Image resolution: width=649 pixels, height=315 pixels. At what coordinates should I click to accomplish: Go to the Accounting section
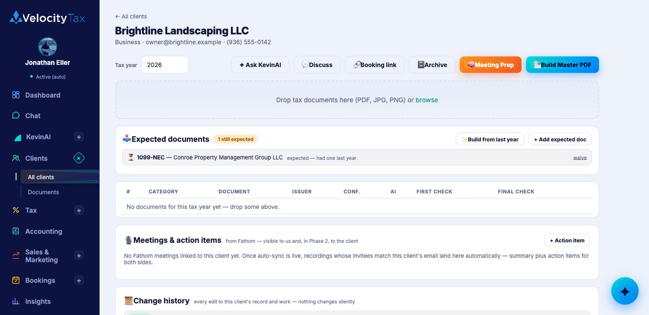[x=43, y=231]
